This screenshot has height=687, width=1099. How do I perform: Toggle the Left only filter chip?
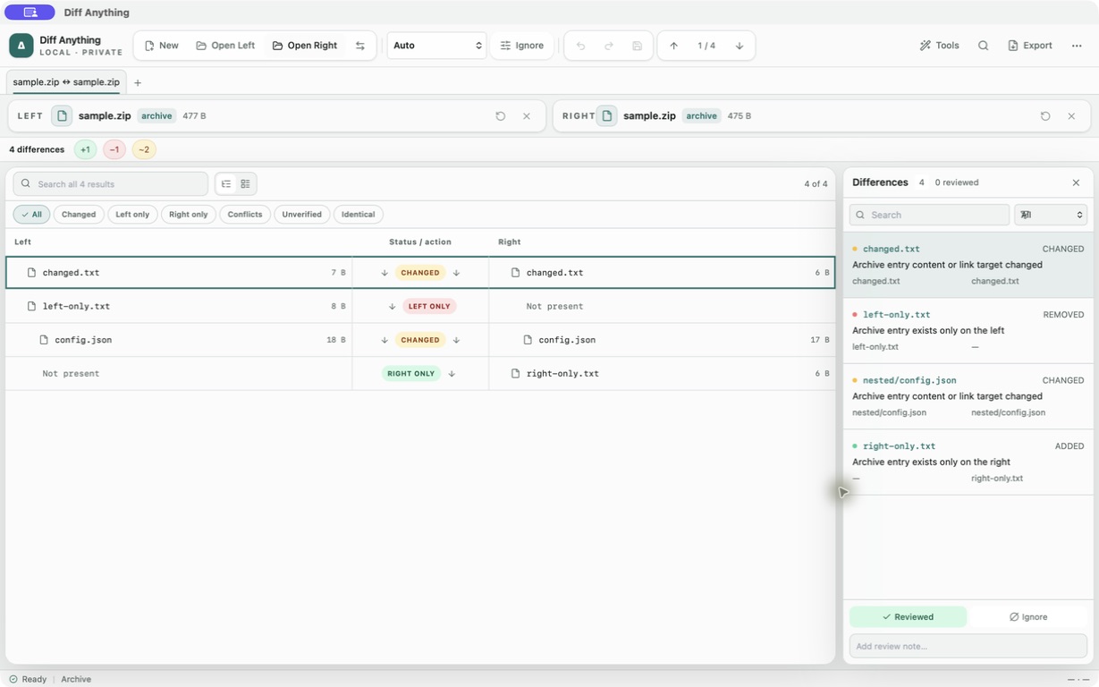tap(132, 215)
